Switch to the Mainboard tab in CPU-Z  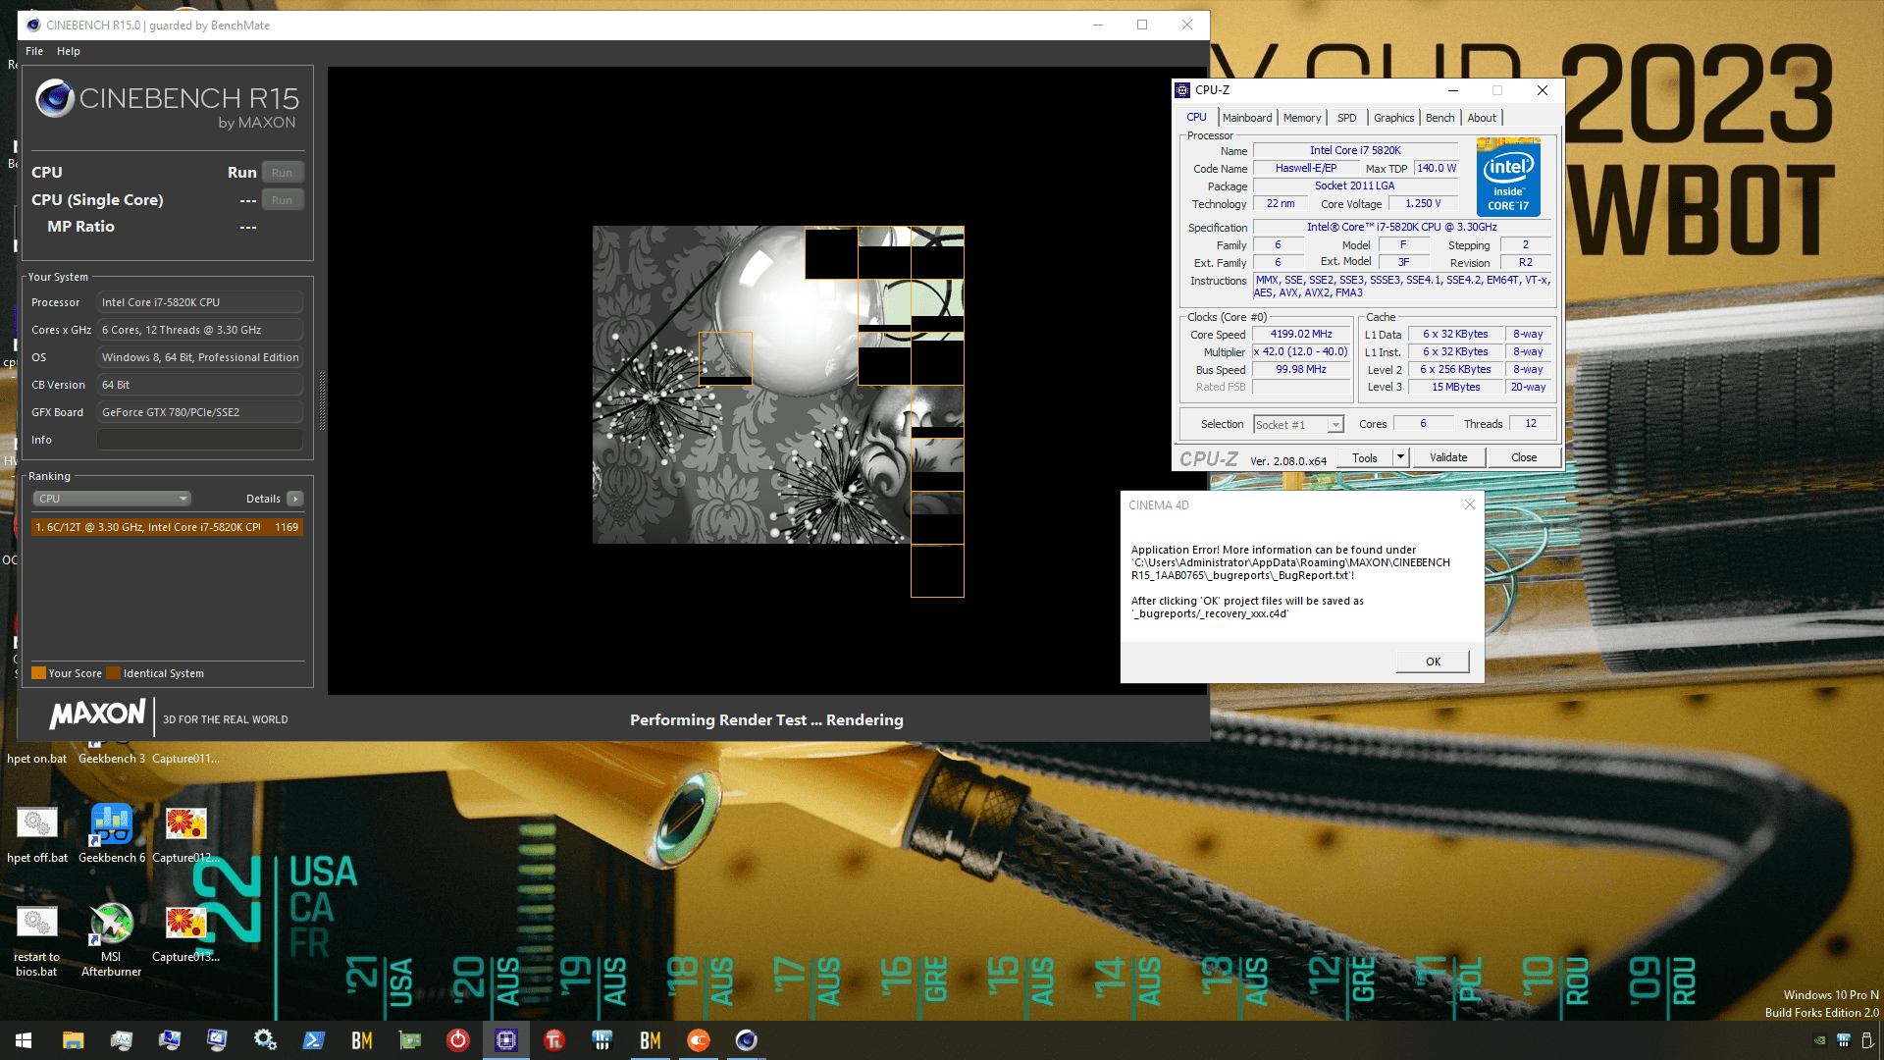[x=1247, y=118]
